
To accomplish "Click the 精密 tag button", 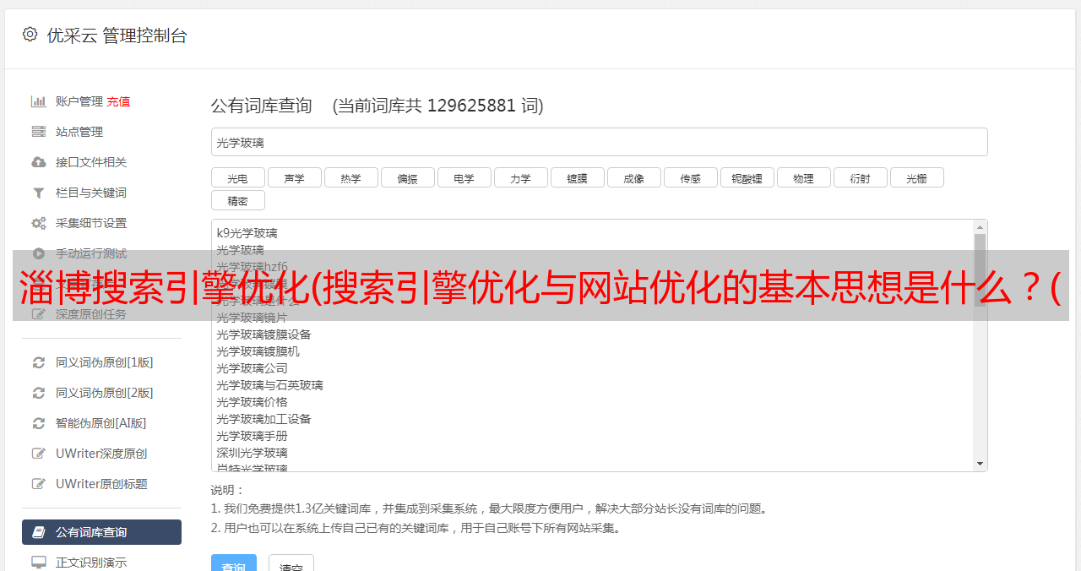I will pyautogui.click(x=237, y=200).
